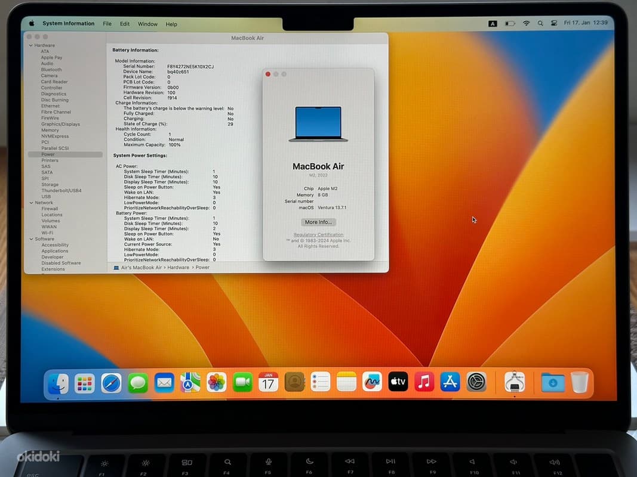
Task: Click Hardware in the bottom path bar
Action: coord(179,267)
